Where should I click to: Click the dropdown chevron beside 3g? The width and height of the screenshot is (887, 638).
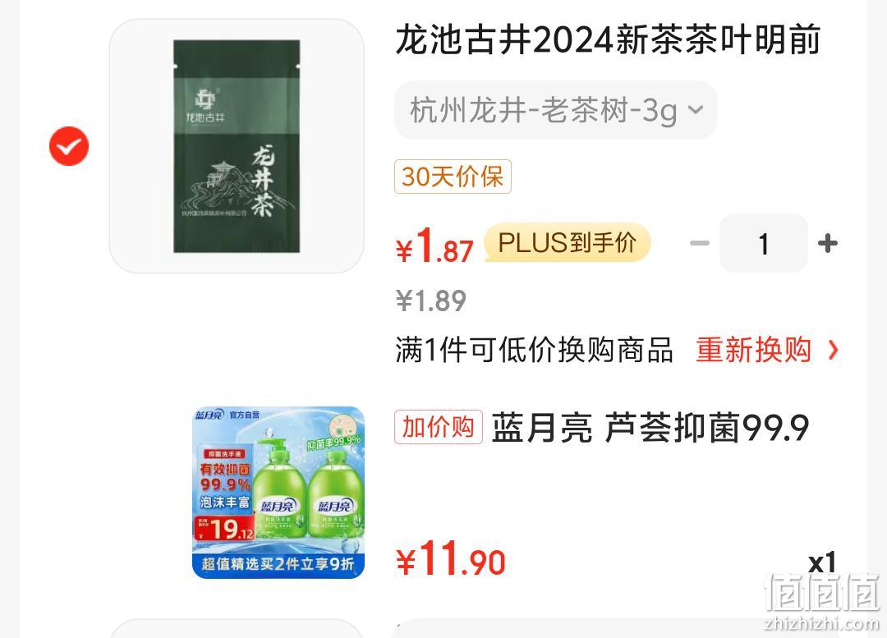point(696,109)
